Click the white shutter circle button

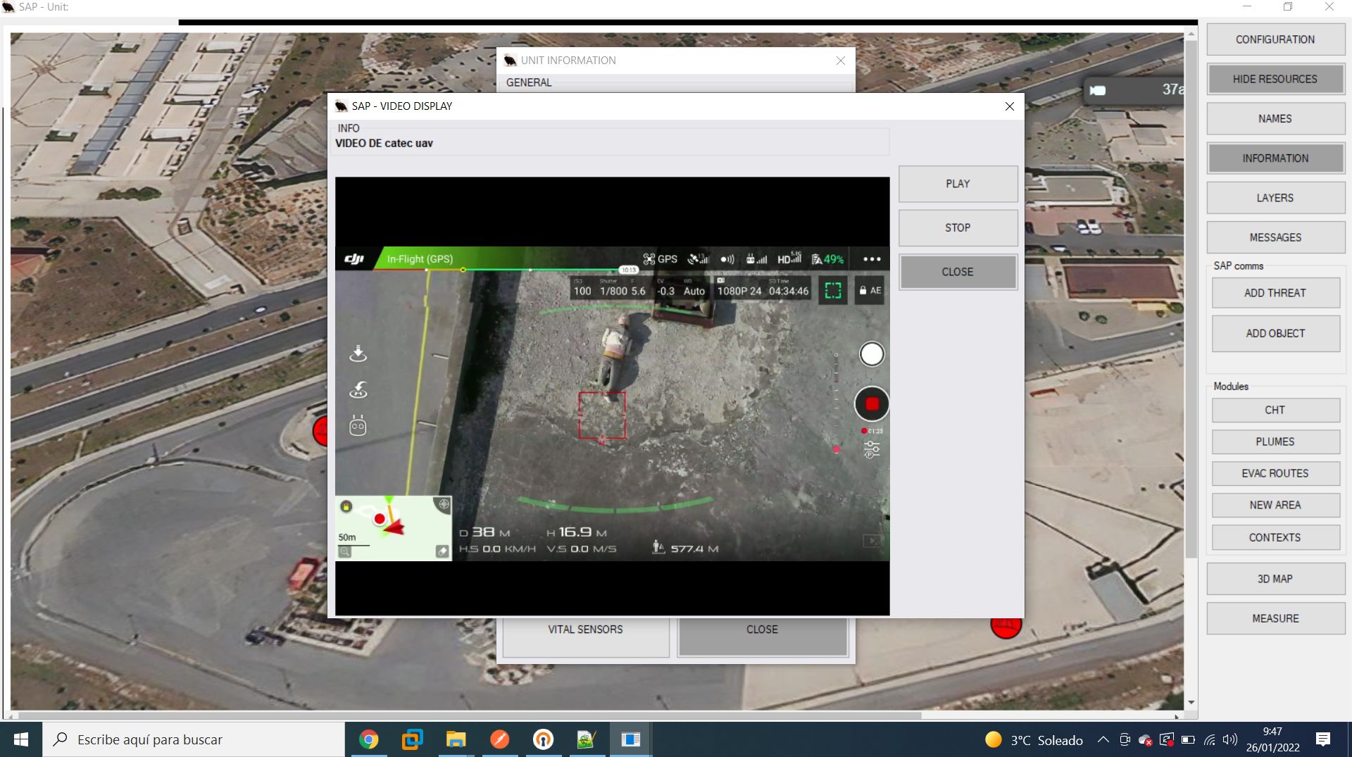[x=871, y=354]
